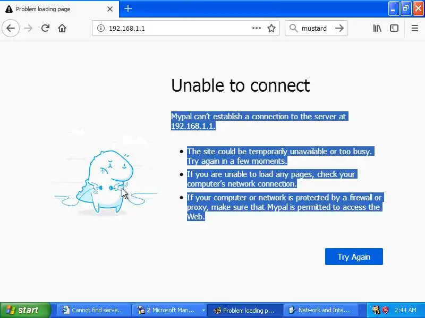The height and width of the screenshot is (318, 425).
Task: Switch to Problem loading page taskbar button
Action: pyautogui.click(x=245, y=310)
